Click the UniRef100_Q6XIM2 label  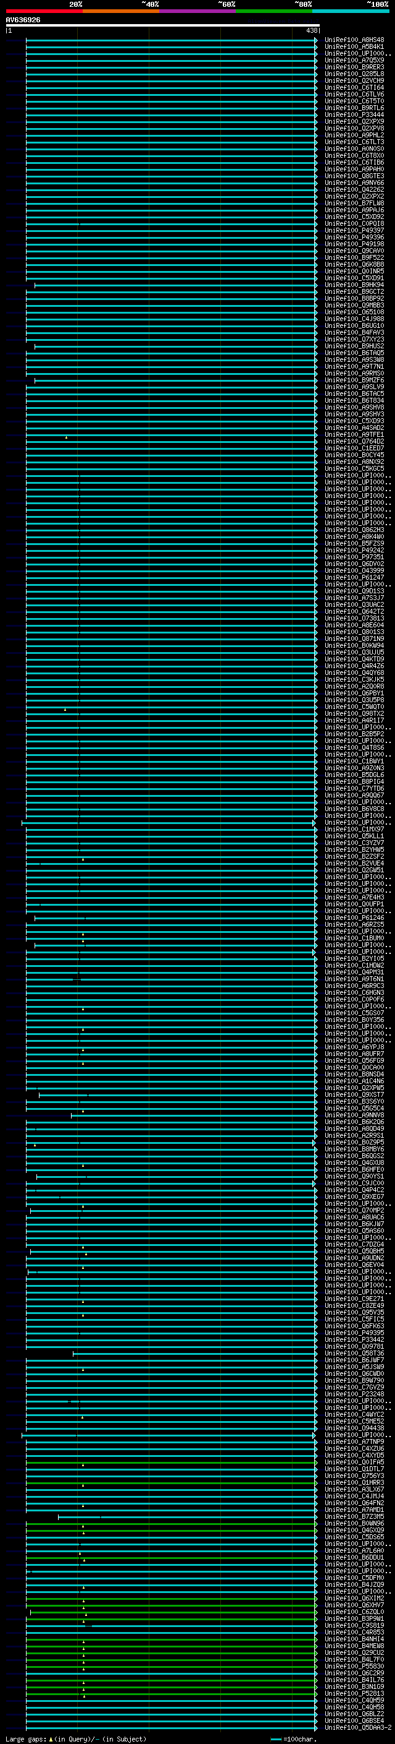pos(354,1599)
